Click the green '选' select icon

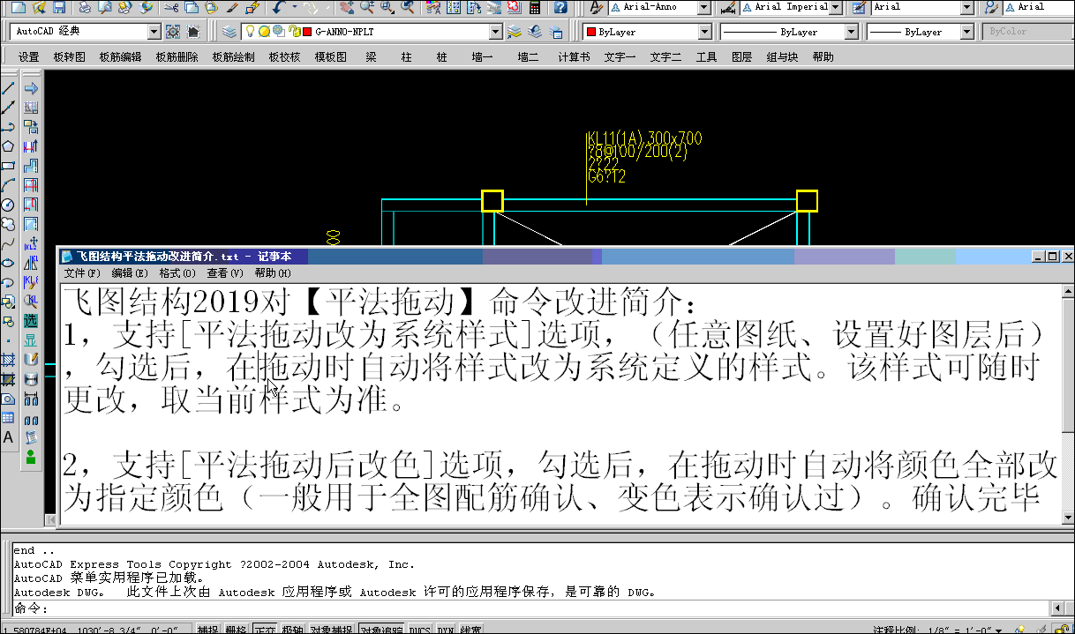31,321
